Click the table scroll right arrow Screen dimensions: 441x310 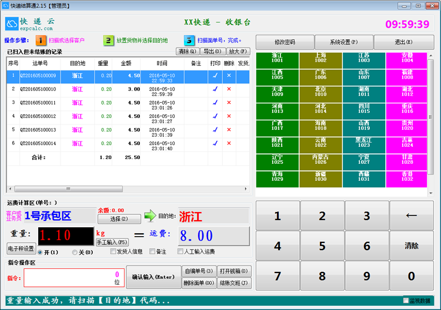click(246, 188)
